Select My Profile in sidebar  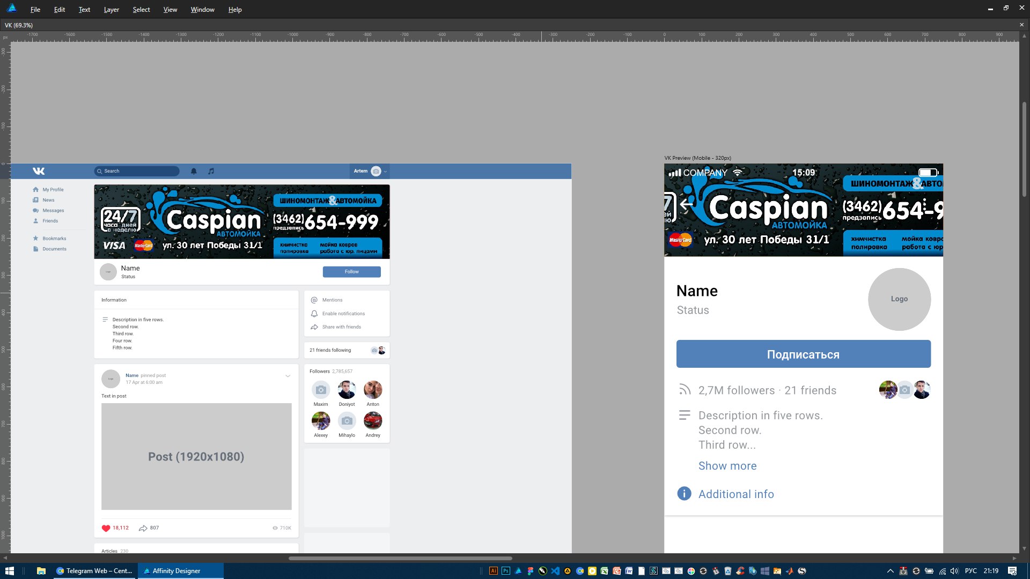[x=53, y=189]
